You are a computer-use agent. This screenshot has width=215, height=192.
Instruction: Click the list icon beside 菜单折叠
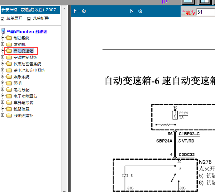(x=29, y=19)
